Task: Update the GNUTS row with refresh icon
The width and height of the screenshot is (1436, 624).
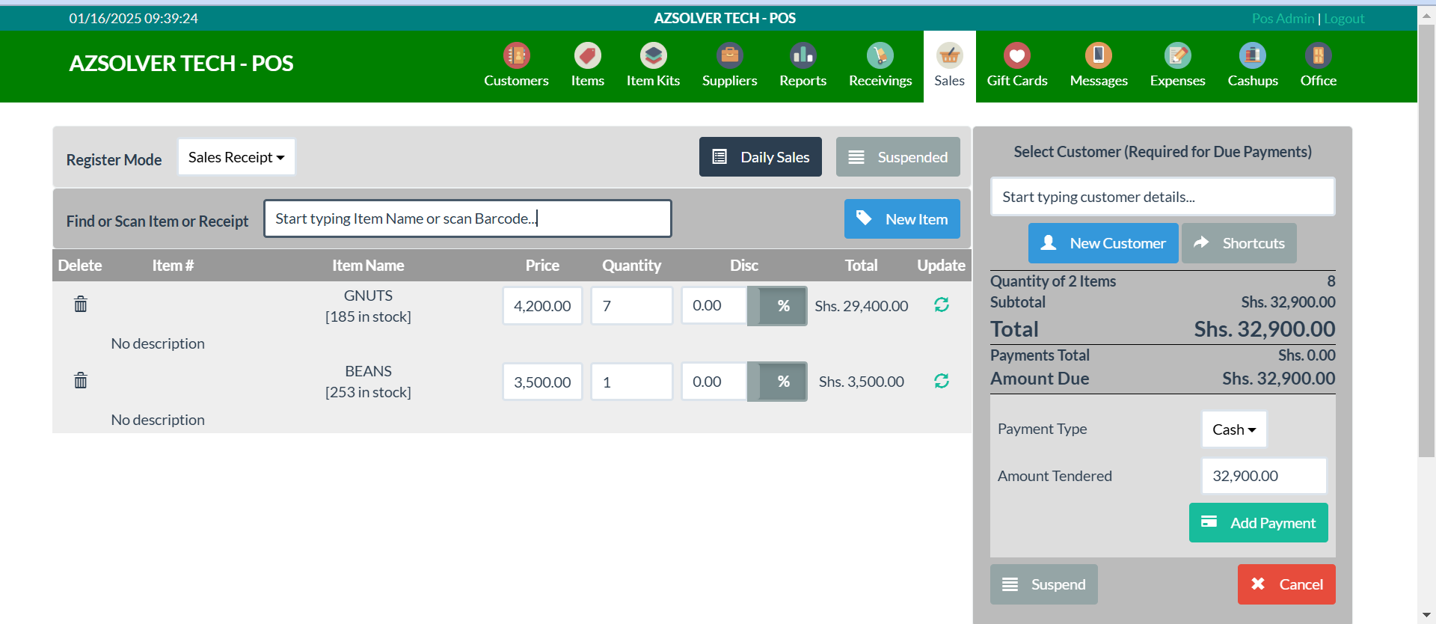Action: point(942,305)
